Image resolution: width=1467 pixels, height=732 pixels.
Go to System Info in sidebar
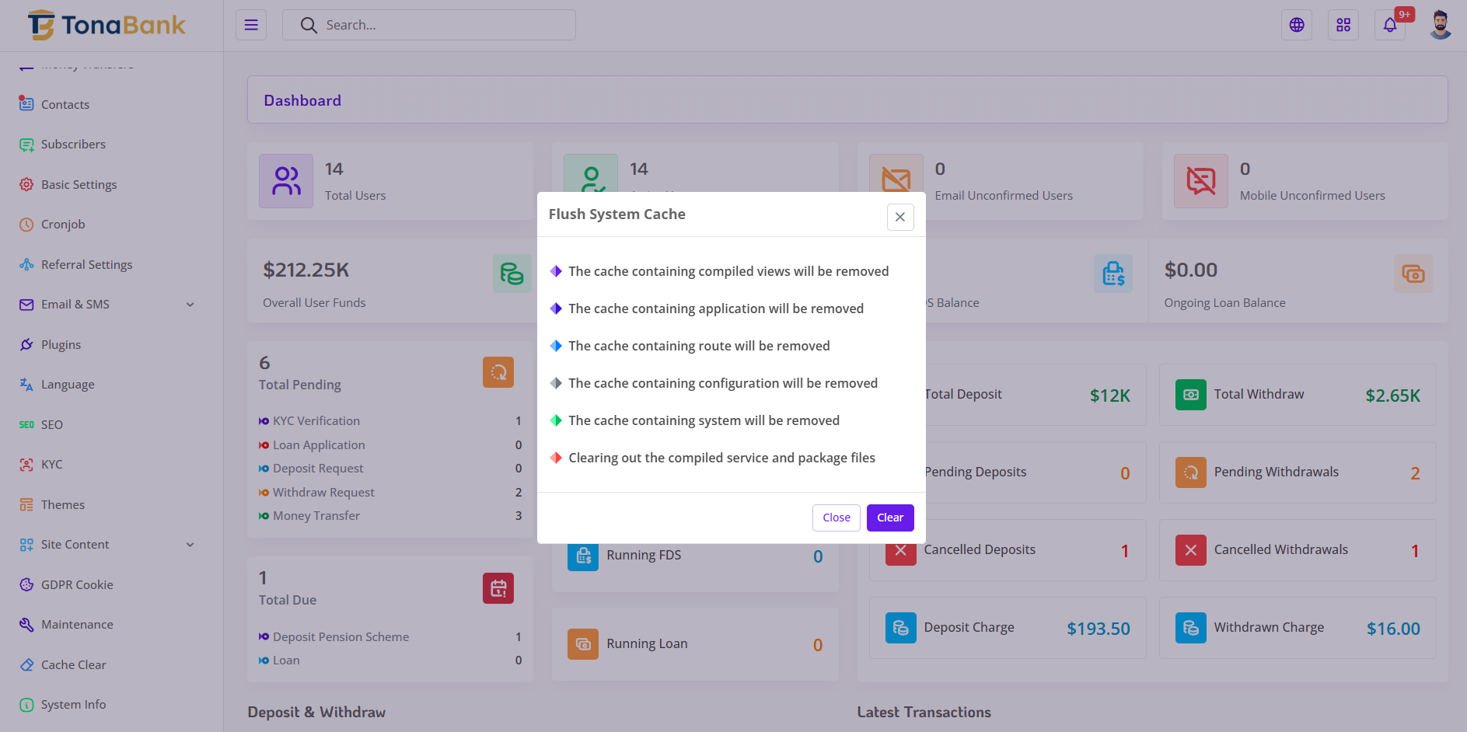tap(73, 705)
